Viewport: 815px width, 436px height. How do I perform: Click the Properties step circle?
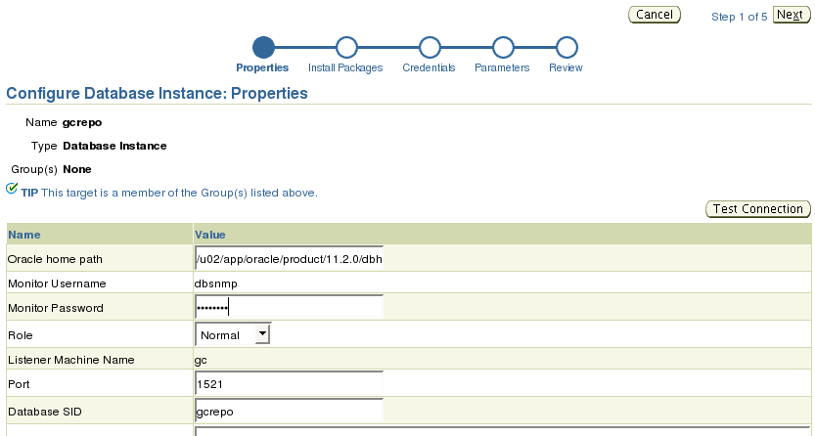(263, 47)
